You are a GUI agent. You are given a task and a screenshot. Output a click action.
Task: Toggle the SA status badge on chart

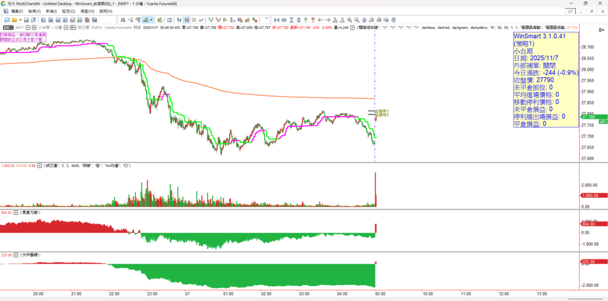pyautogui.click(x=7, y=27)
